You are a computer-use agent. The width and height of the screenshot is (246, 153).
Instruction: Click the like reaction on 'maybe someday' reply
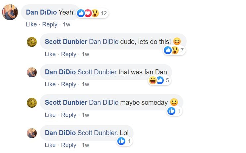pos(171,111)
